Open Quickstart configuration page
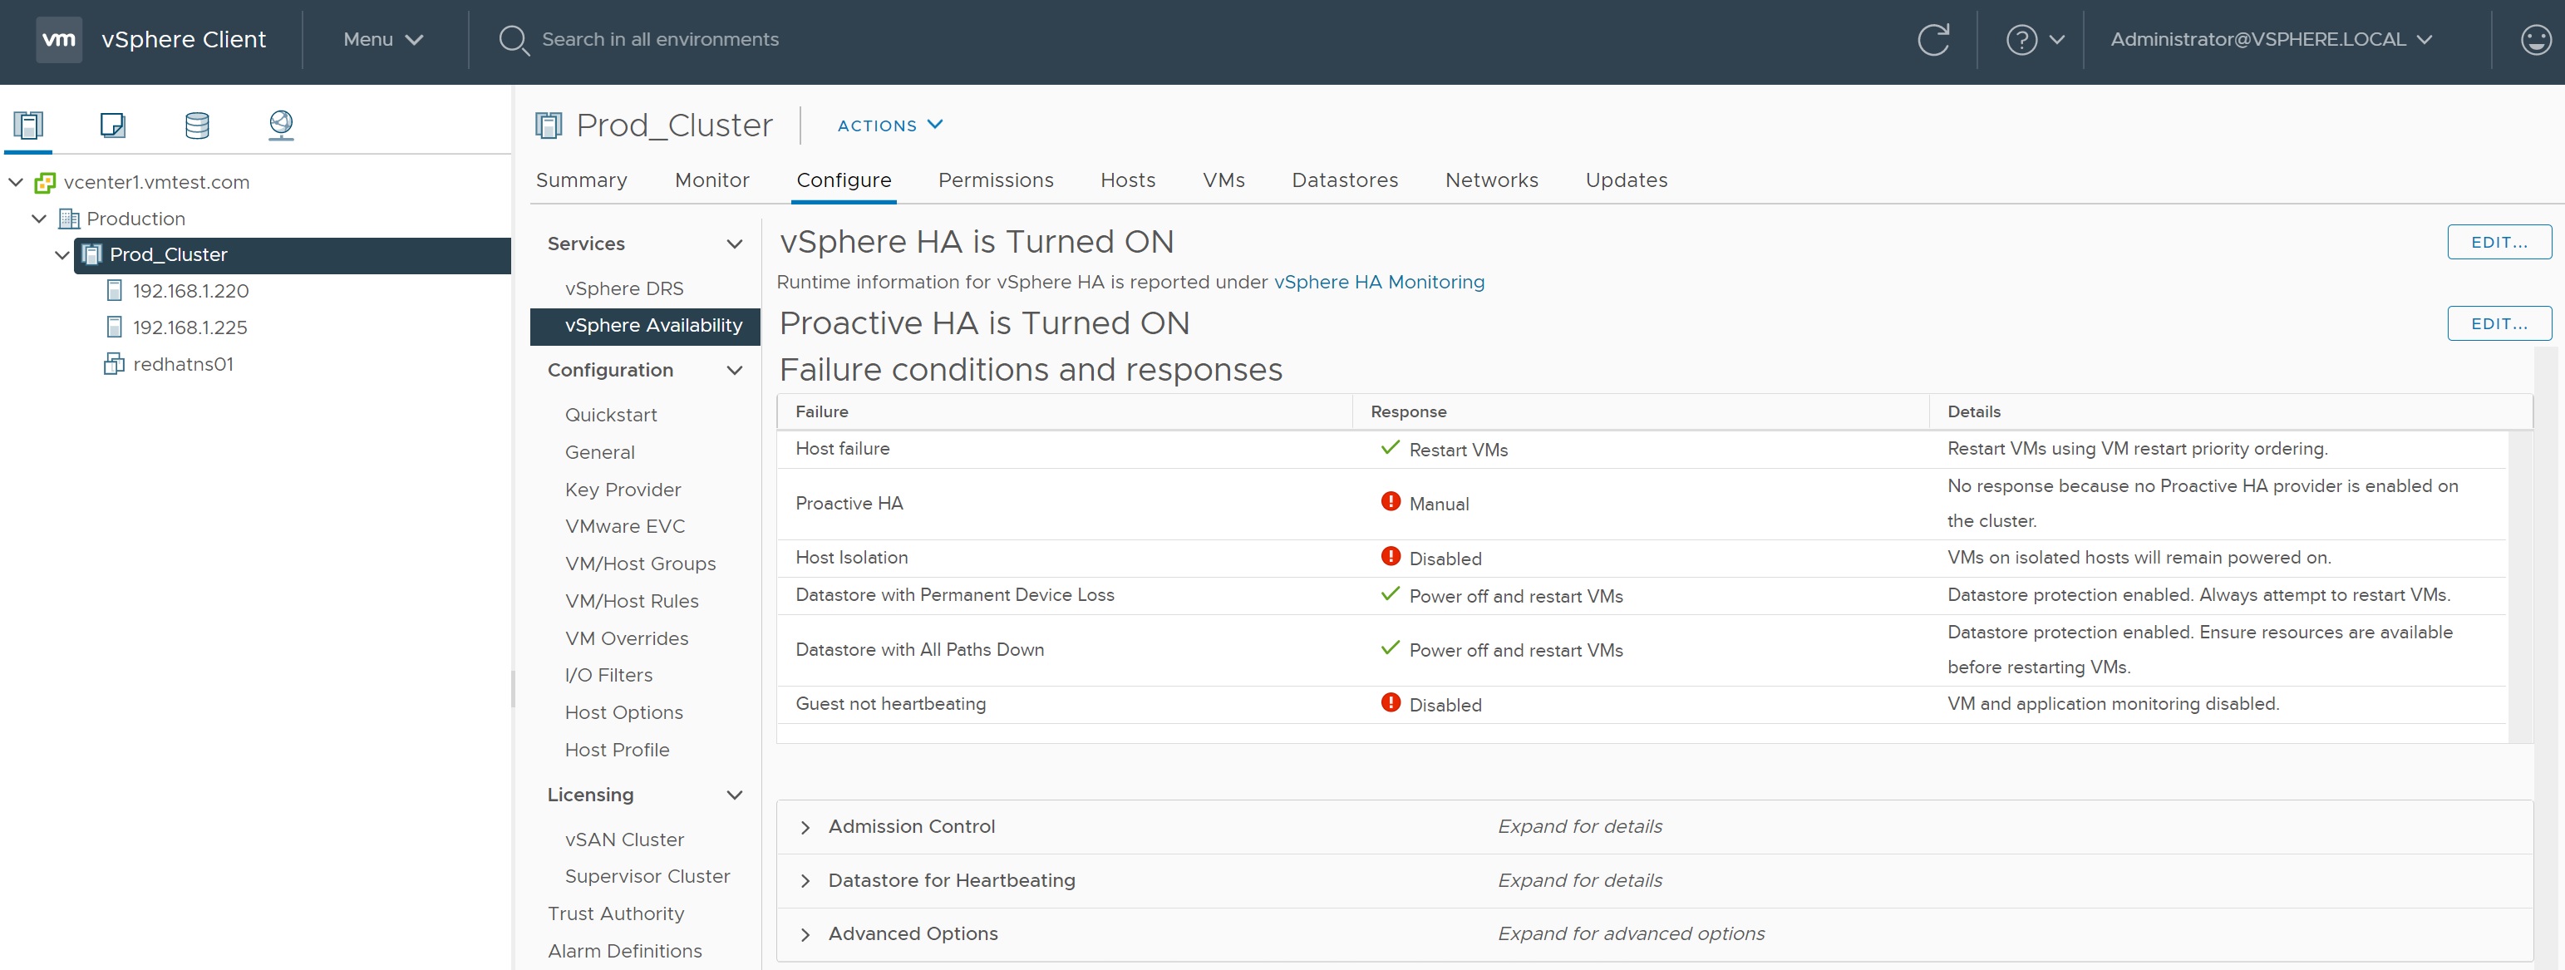 click(x=610, y=416)
